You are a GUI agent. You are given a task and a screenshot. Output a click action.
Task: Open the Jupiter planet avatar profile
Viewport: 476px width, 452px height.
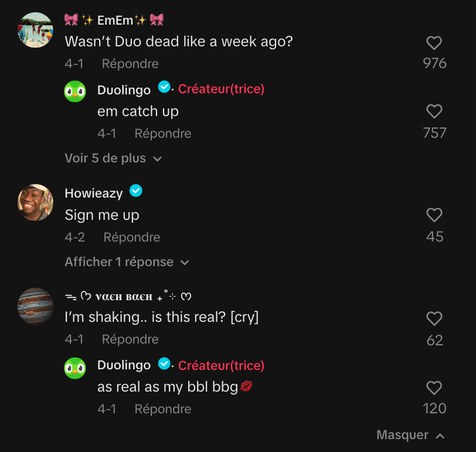(x=36, y=305)
